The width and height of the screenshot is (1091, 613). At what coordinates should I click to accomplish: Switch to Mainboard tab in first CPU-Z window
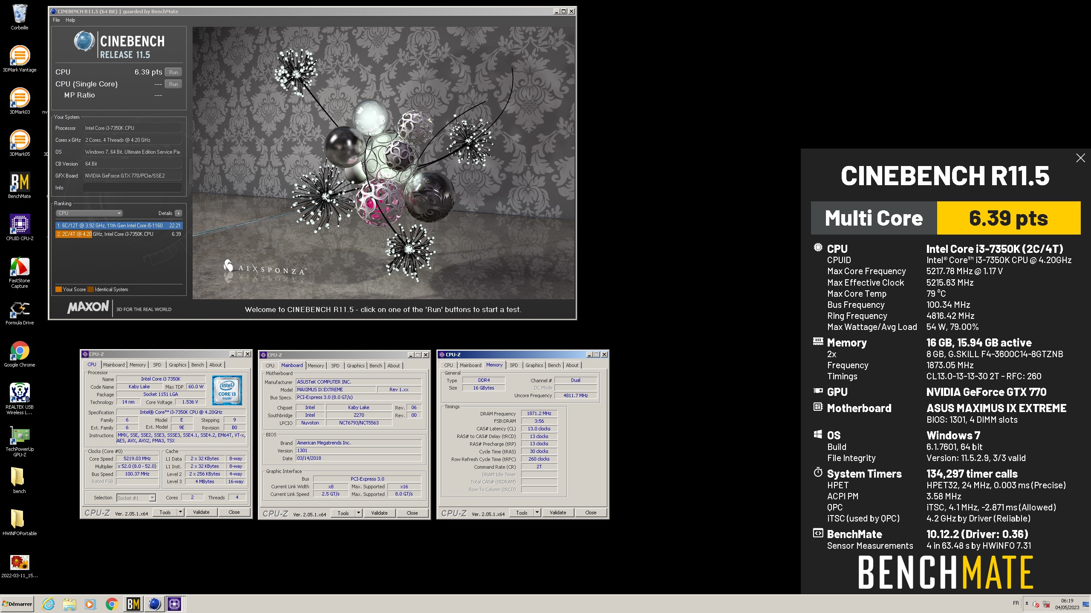(114, 365)
